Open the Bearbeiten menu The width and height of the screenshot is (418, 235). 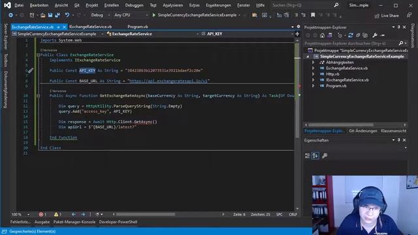[x=39, y=5]
